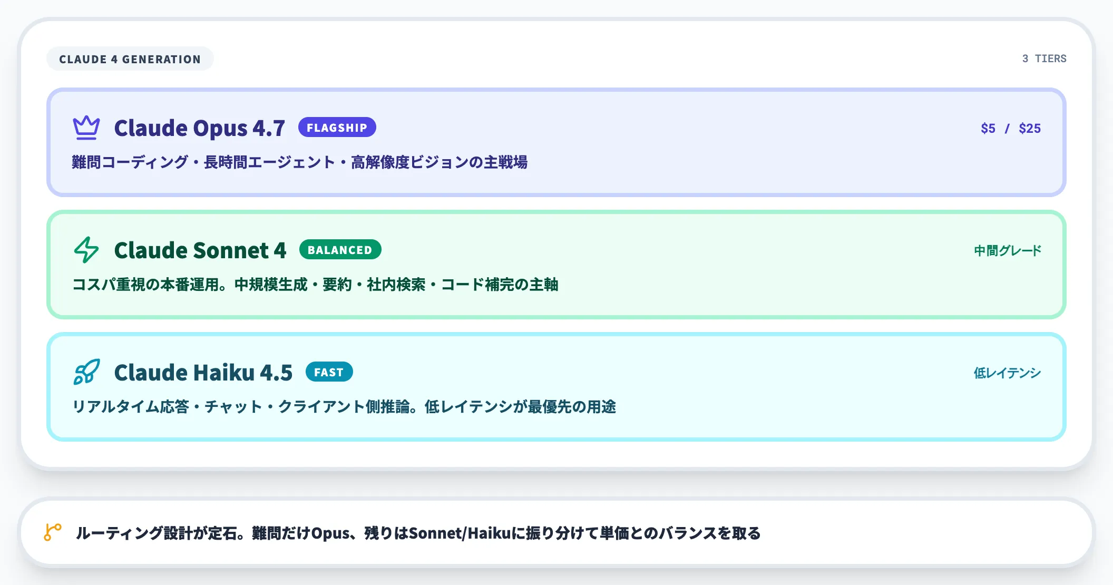Click the routing branch icon in the bottom bar
The image size is (1113, 585).
pyautogui.click(x=52, y=533)
